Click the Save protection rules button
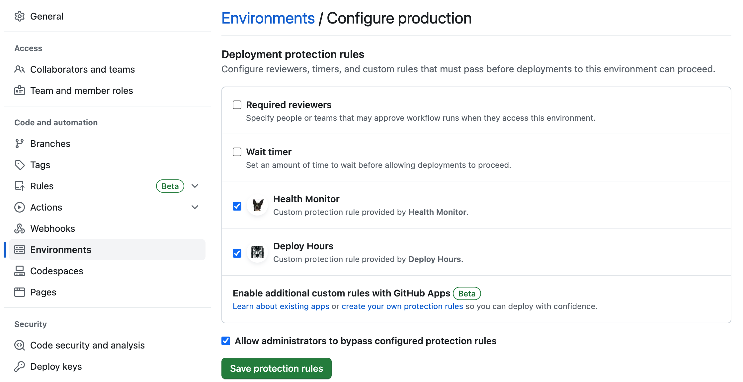Viewport: 743px width, 382px height. 276,368
